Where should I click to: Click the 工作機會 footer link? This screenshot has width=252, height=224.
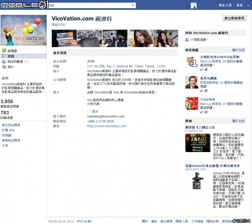[x=197, y=221]
